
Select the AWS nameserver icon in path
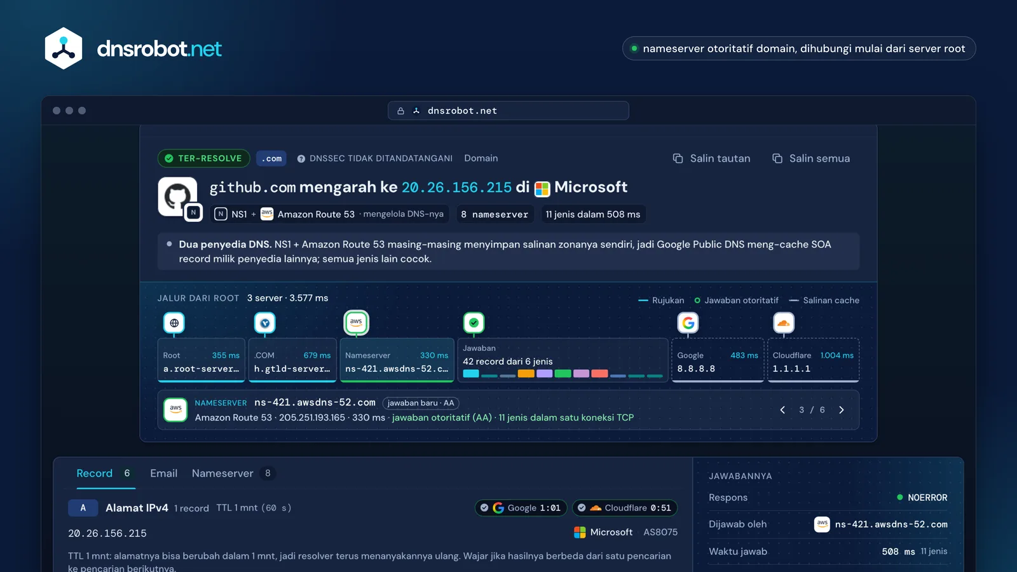(x=356, y=322)
